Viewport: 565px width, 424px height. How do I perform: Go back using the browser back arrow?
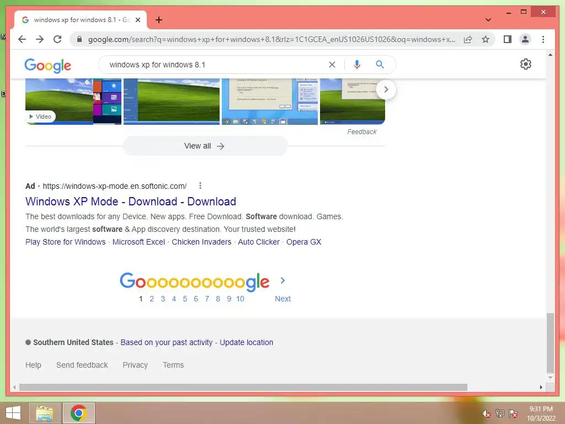point(22,39)
